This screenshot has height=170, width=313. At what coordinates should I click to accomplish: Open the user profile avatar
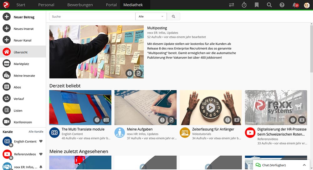click(307, 5)
